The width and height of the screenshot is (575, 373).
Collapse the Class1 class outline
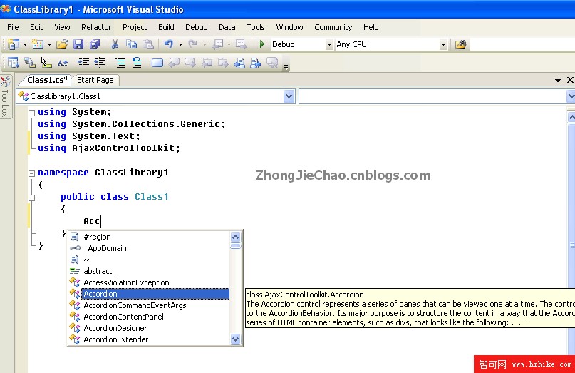(31, 197)
